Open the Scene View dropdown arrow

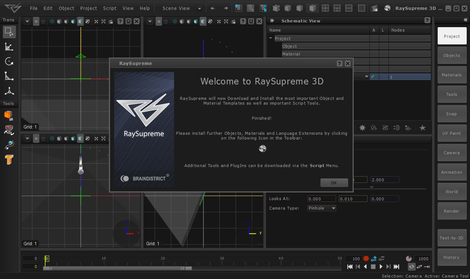pos(199,8)
